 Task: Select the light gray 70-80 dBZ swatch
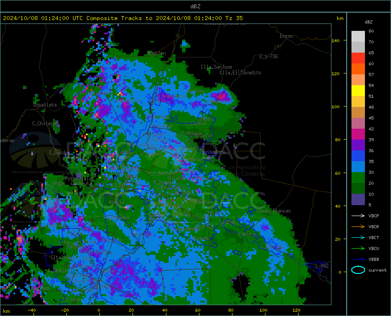click(x=358, y=37)
